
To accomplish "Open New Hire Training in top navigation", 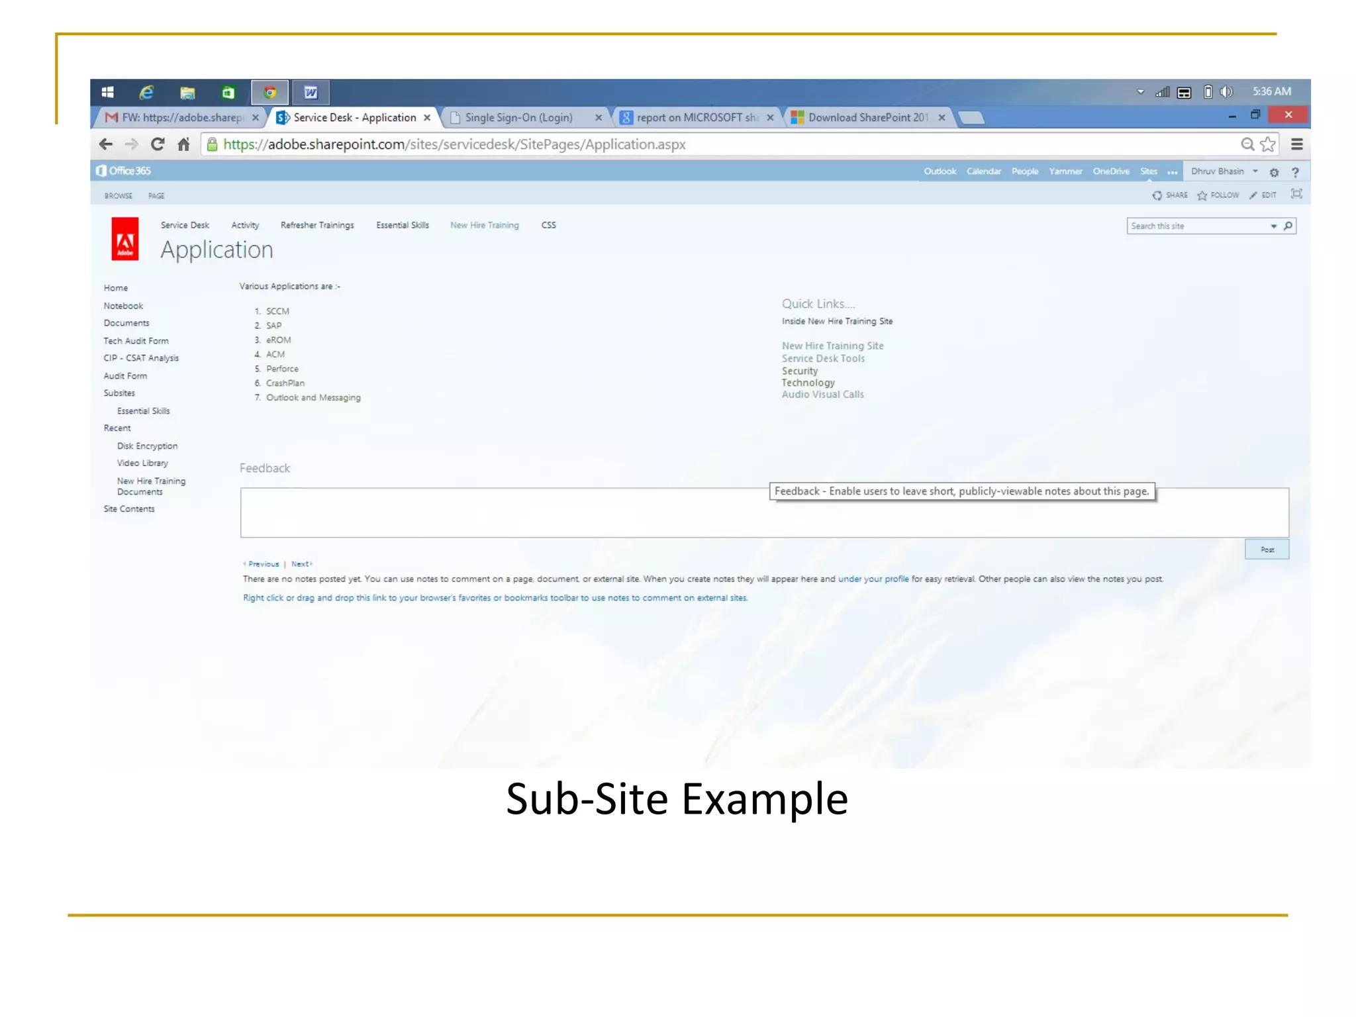I will 484,225.
